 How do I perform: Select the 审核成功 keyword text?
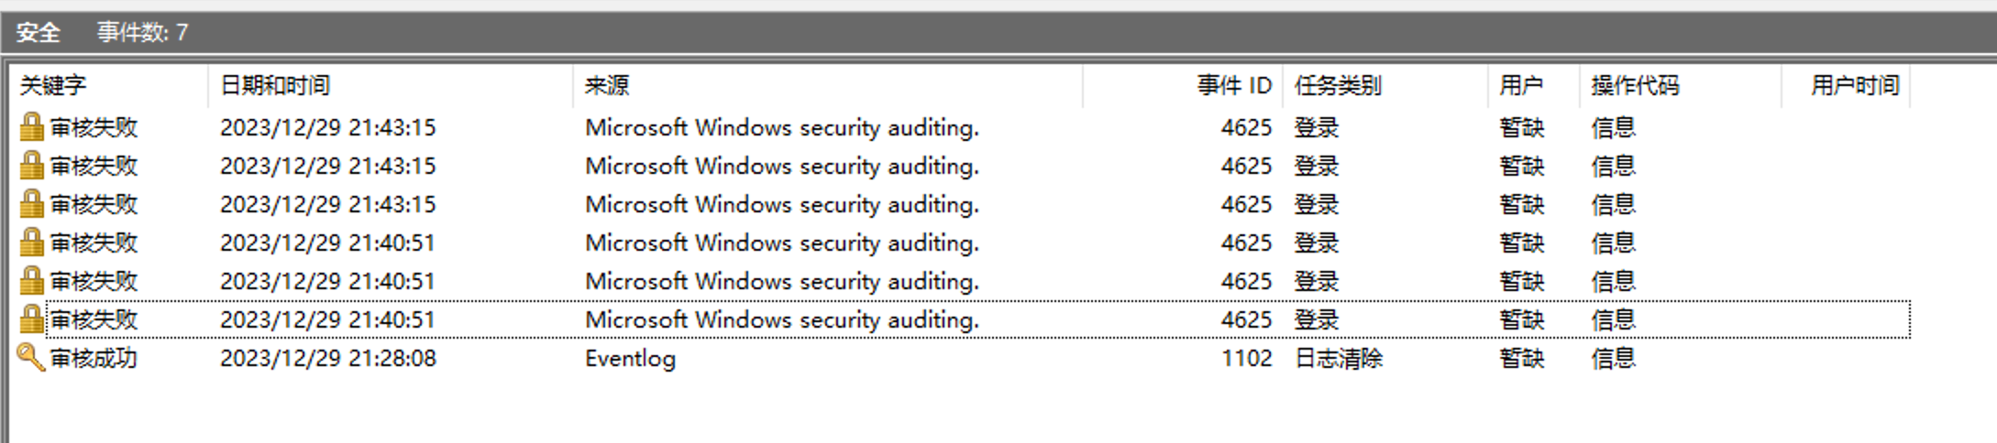(x=94, y=359)
